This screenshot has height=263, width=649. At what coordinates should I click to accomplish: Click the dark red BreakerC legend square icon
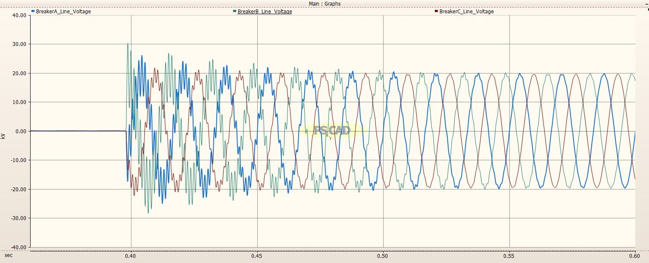[436, 12]
